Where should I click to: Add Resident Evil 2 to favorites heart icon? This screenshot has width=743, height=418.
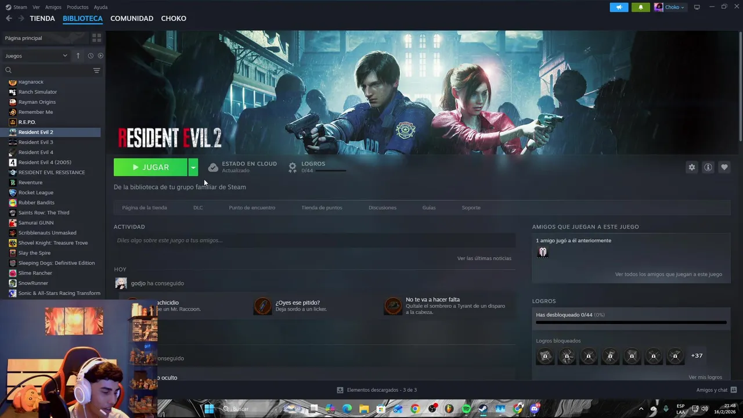point(724,167)
